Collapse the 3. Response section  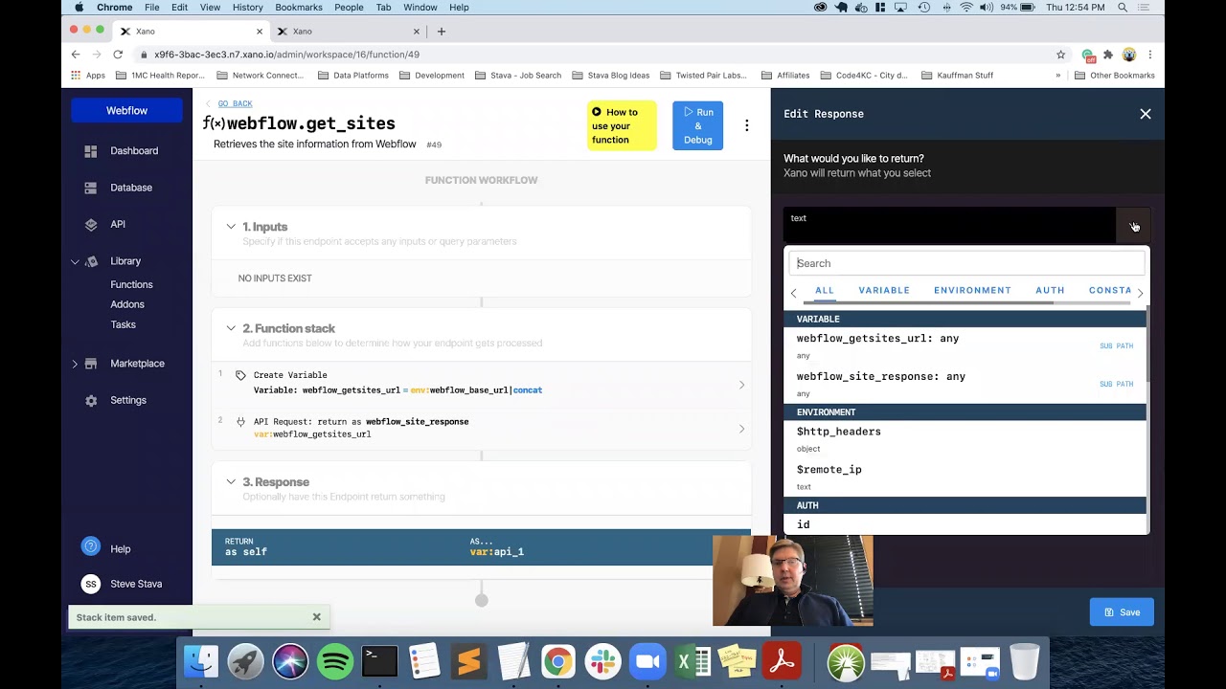pos(231,481)
